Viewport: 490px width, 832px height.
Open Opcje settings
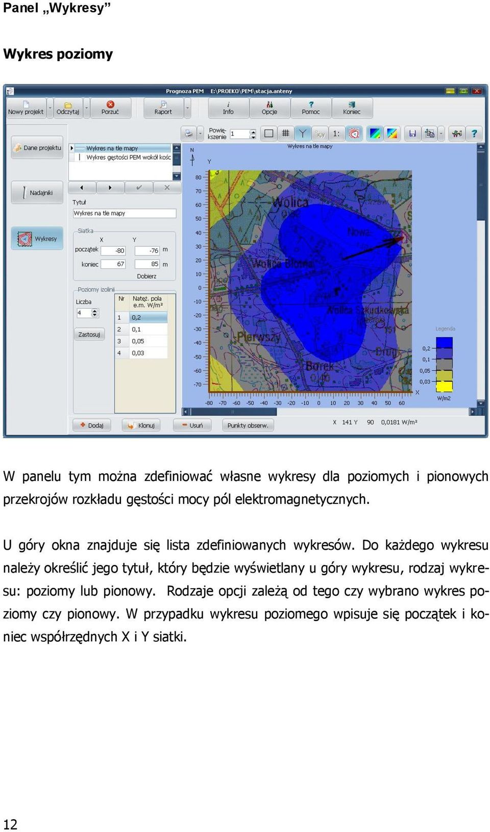tap(269, 108)
